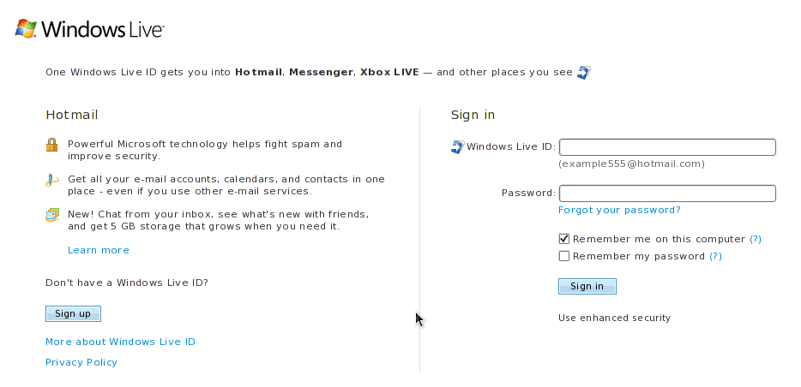This screenshot has width=801, height=387.
Task: Click the Hotmail section heading
Action: [72, 115]
